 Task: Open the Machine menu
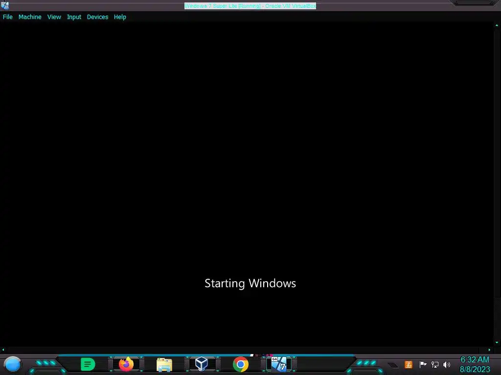pos(30,17)
